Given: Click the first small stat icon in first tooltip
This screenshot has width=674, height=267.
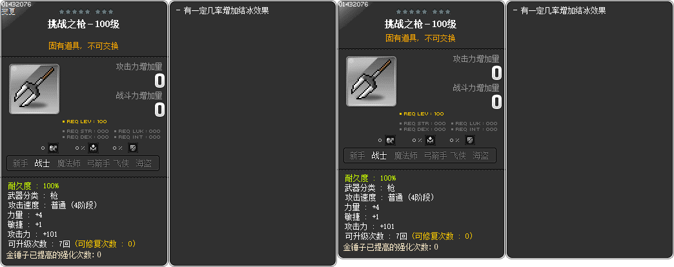Looking at the screenshot, I should pyautogui.click(x=53, y=148).
